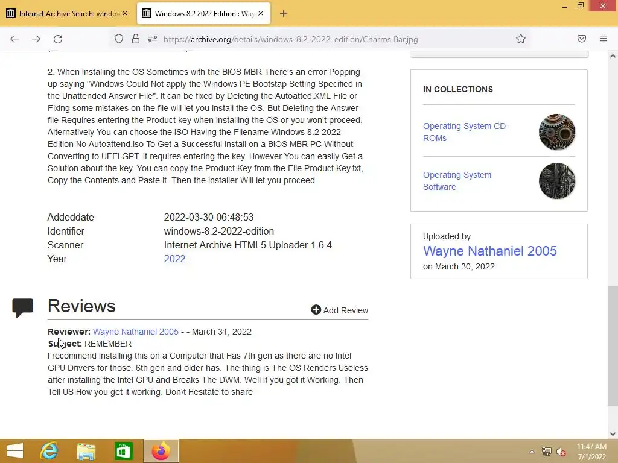The image size is (618, 463).
Task: Click the gears thumbnail for CD-ROMs collection
Action: (x=557, y=132)
